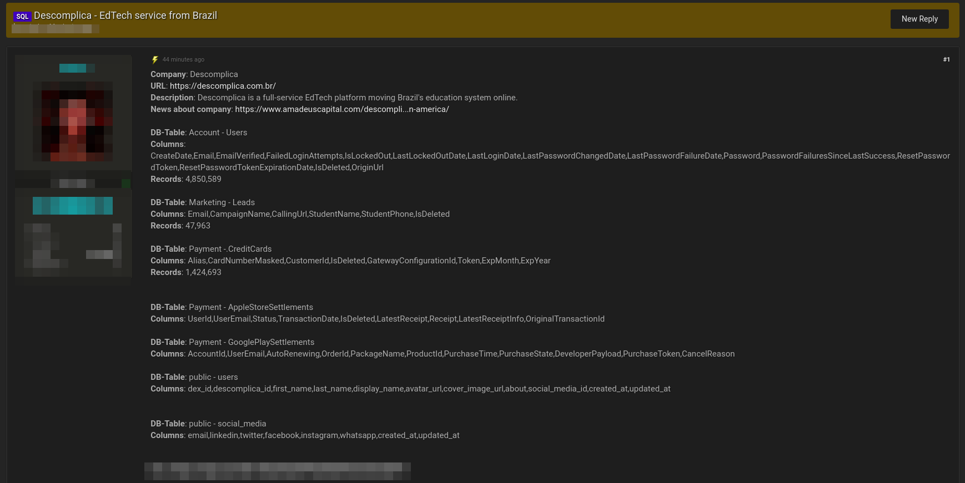Open the descomplica.com.br URL link
This screenshot has height=483, width=965.
coord(223,86)
